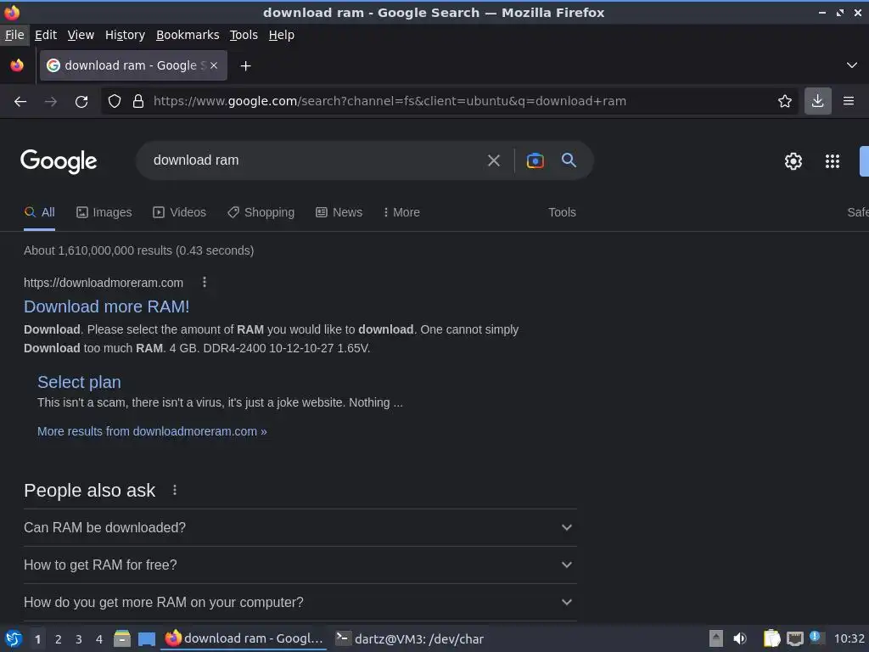The width and height of the screenshot is (869, 652).
Task: Open the update notification tray icon
Action: pos(816,637)
